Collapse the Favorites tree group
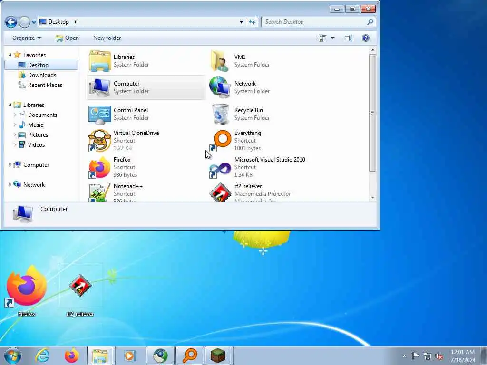487x365 pixels. point(10,55)
